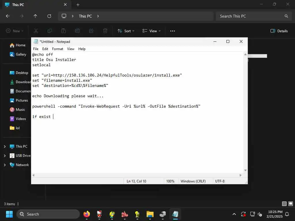Open the notifications bell icon
The height and width of the screenshot is (221, 295).
tap(287, 214)
